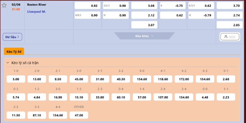Select the OTHER score odds 47.00
Viewport: 246px width, 123px height.
pyautogui.click(x=79, y=115)
